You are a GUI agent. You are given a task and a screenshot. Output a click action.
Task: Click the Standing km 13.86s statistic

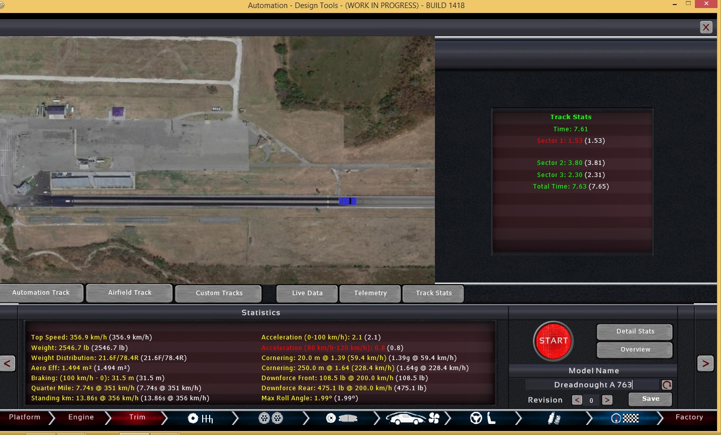[120, 398]
